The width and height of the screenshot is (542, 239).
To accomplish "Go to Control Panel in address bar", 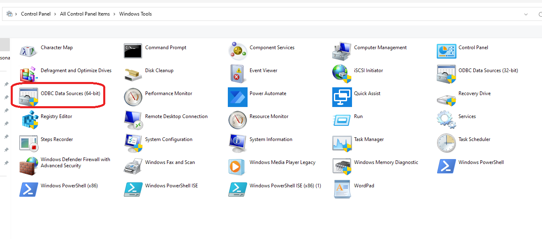I will pyautogui.click(x=36, y=14).
